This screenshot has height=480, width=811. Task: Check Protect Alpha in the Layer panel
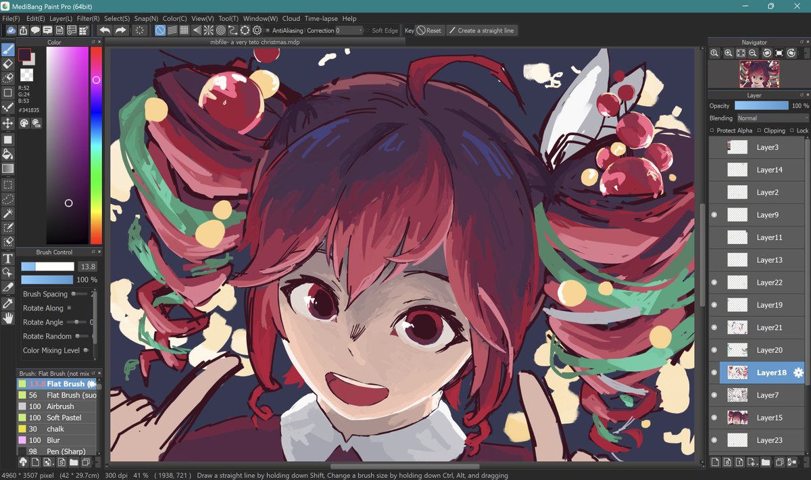click(x=712, y=130)
